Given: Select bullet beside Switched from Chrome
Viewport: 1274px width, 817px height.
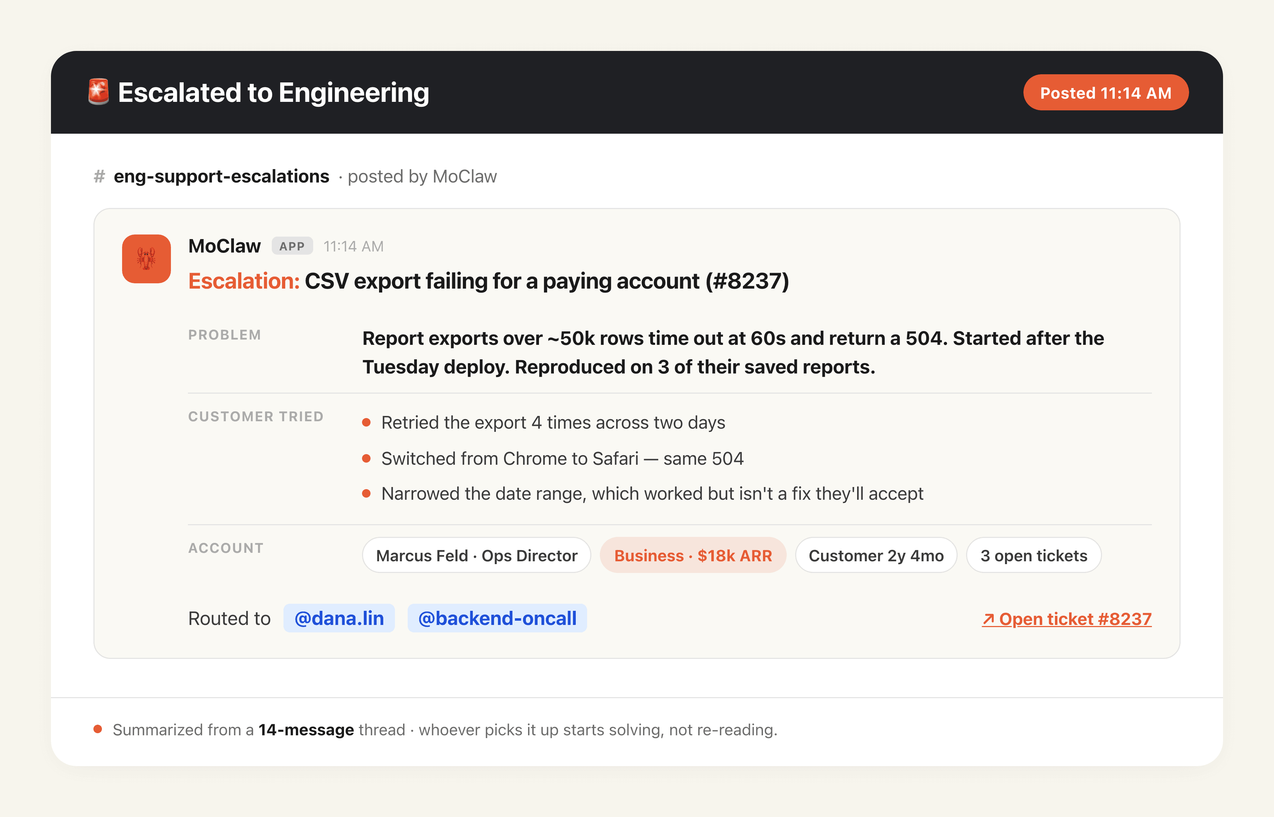Looking at the screenshot, I should coord(366,458).
